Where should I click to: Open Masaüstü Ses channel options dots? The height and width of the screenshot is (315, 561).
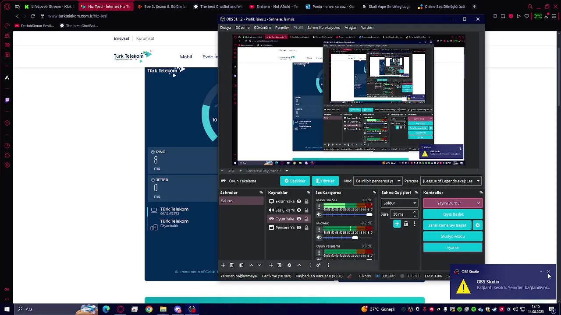point(319,206)
